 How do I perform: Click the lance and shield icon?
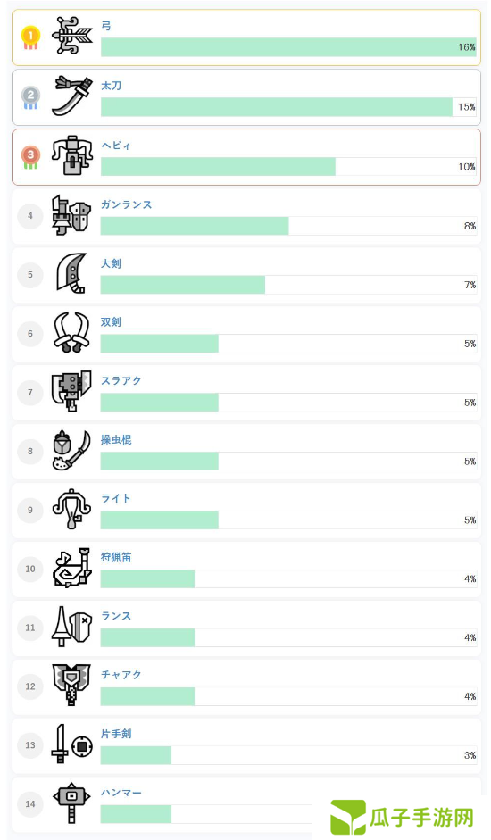point(71,627)
